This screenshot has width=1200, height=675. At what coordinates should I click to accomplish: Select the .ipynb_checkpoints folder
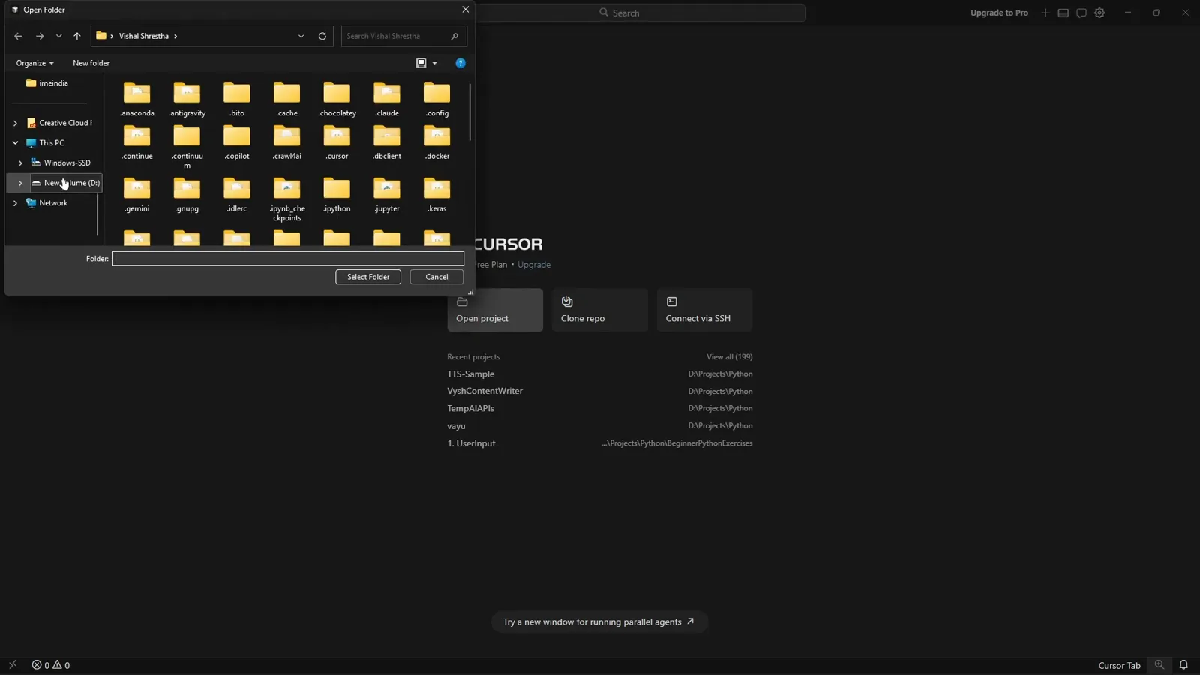pyautogui.click(x=287, y=199)
